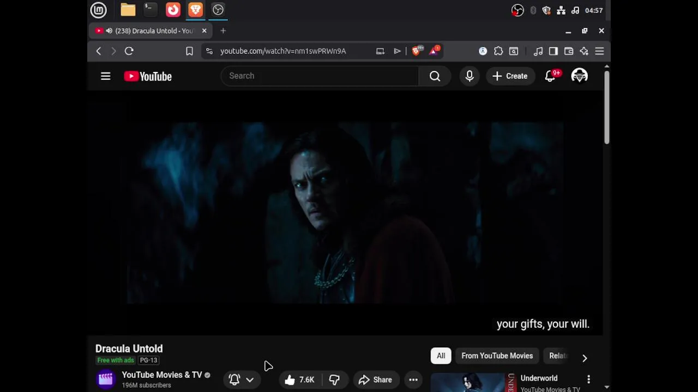The width and height of the screenshot is (698, 392).
Task: Open the Linux Mint start menu
Action: 99,10
